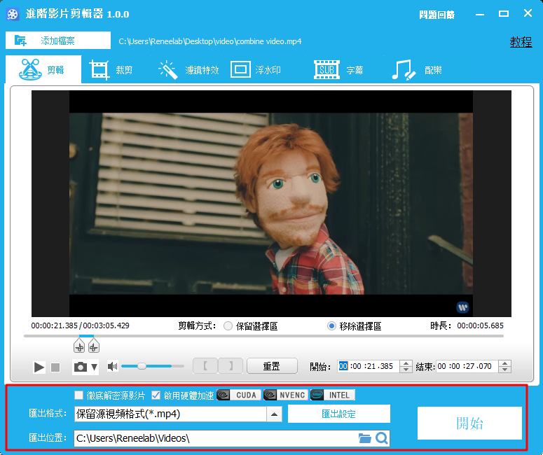Maximize the window

504,14
